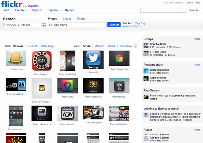
Task: Sort results by Interesting
Action: 47,46
